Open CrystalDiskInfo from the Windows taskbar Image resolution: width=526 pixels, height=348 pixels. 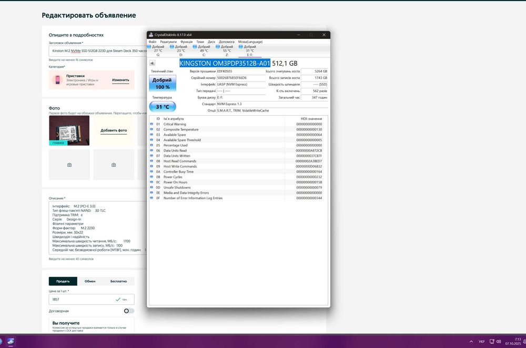pos(11,342)
